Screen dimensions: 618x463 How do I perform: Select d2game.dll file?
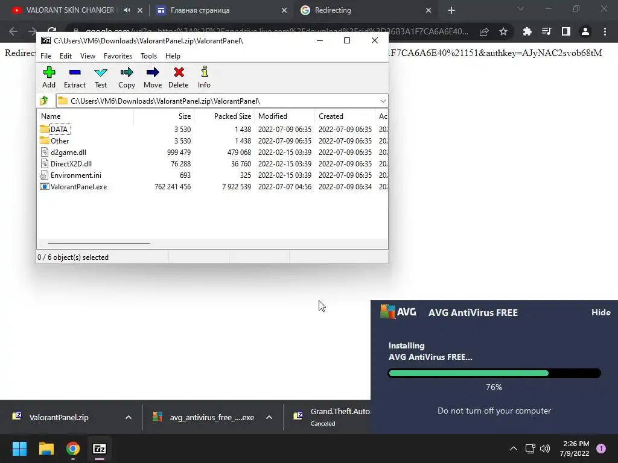tap(63, 152)
